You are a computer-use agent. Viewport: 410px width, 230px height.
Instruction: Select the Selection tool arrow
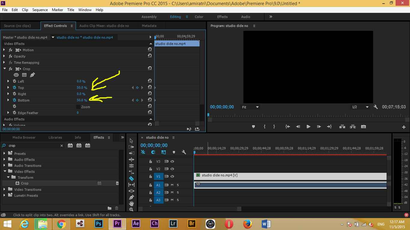131,141
